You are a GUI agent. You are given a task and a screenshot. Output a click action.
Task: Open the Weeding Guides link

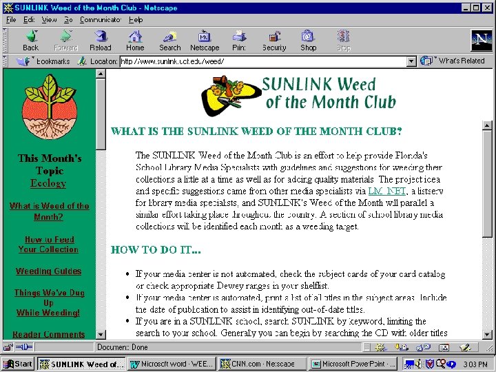point(48,271)
